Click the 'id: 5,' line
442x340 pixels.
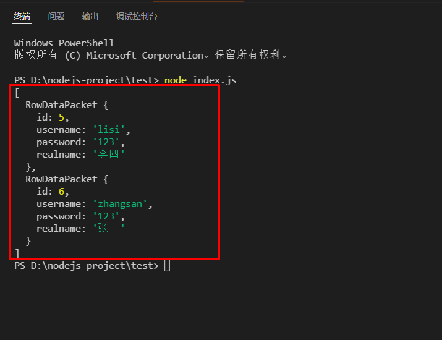tap(53, 117)
